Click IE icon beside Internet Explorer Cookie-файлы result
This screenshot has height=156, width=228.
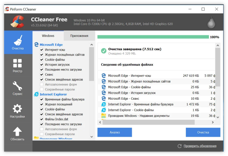(103, 110)
